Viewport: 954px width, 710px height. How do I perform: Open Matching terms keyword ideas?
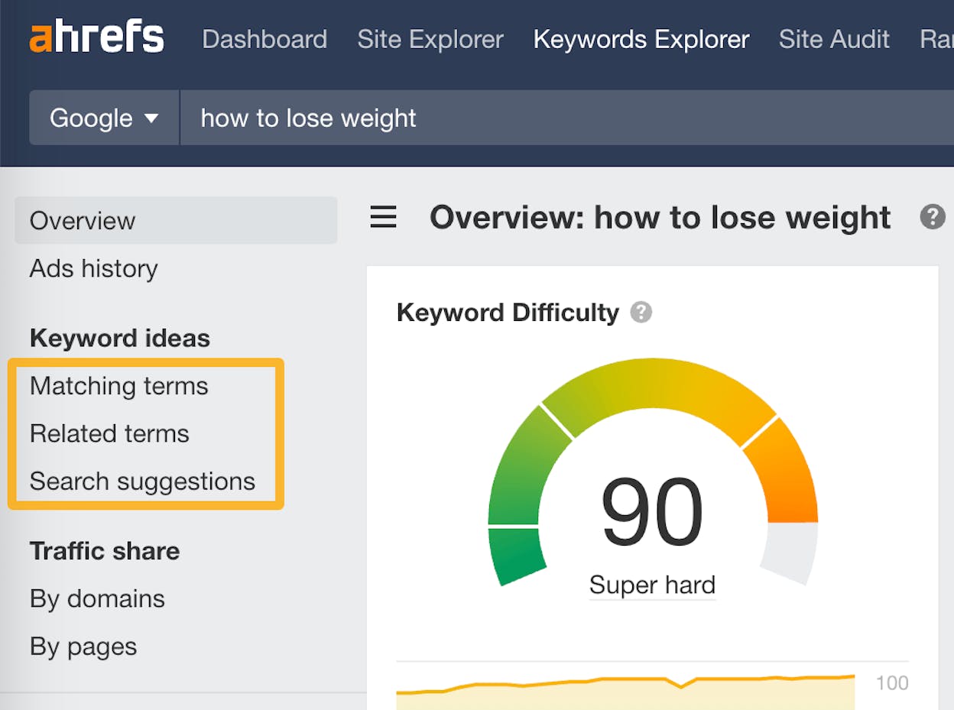coord(119,386)
